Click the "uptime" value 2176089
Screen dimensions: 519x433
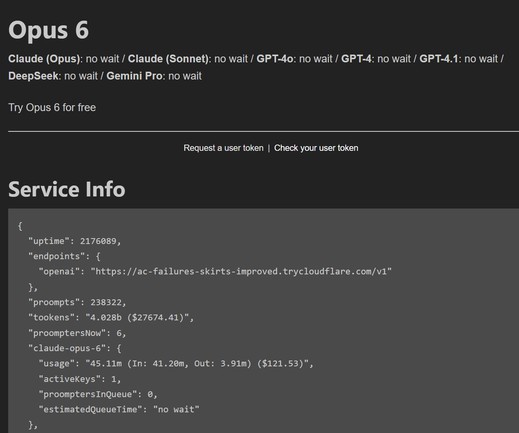pos(98,241)
